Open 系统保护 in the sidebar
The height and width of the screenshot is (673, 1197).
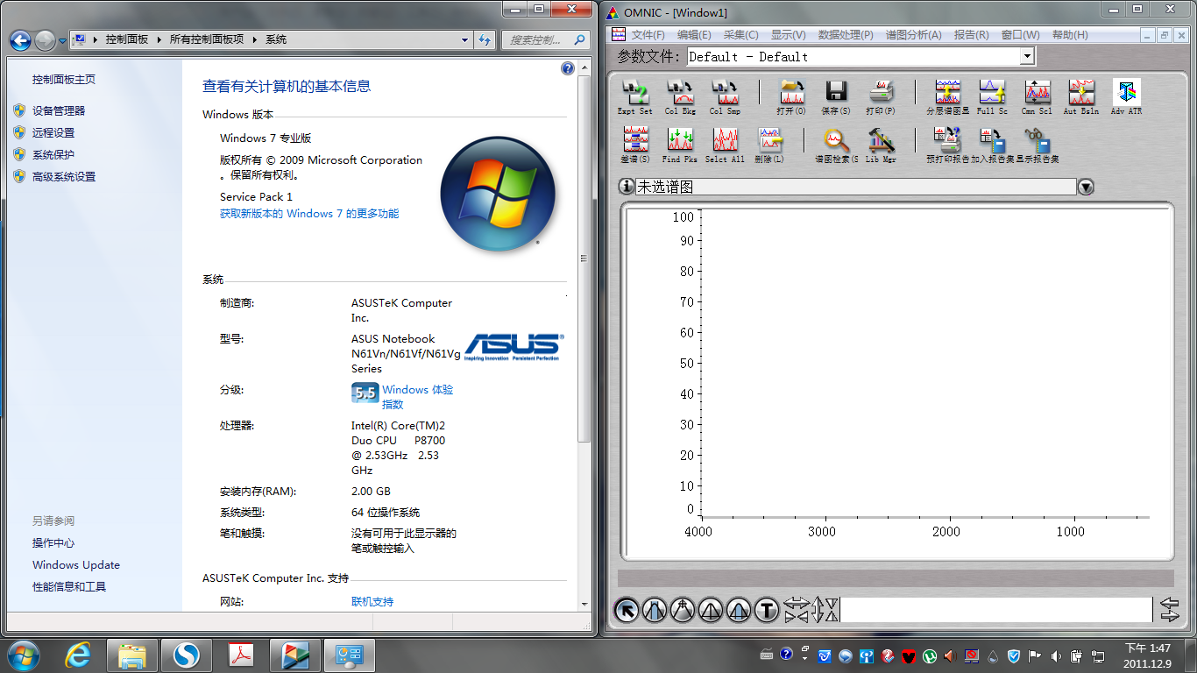53,154
